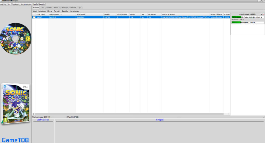Select the SNCP8P game ID cell
The height and width of the screenshot is (143, 265).
click(42, 17)
